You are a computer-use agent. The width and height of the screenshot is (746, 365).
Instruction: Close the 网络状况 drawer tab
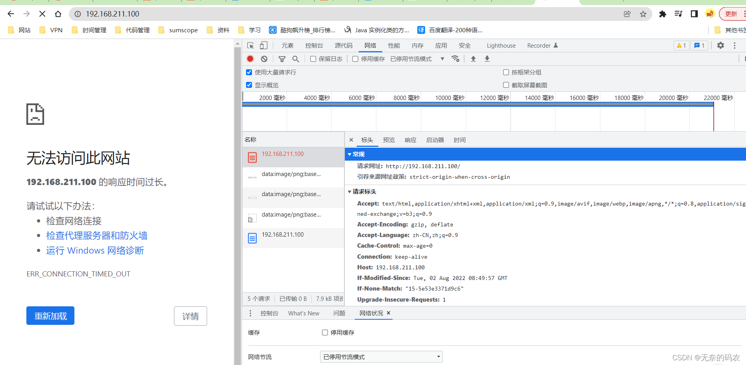pos(389,313)
